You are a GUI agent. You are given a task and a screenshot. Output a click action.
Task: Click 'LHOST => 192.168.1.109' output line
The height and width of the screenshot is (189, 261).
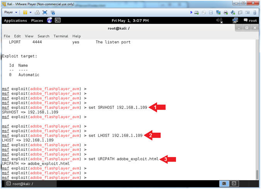tap(28, 140)
